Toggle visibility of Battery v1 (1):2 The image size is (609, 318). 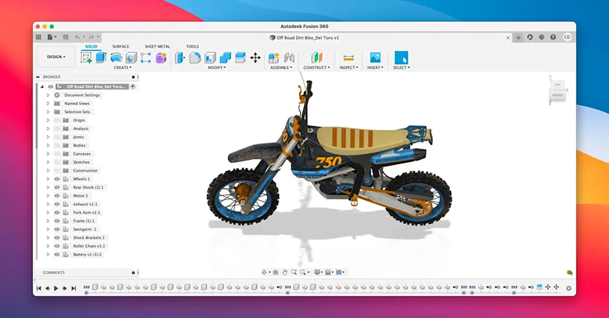[57, 254]
